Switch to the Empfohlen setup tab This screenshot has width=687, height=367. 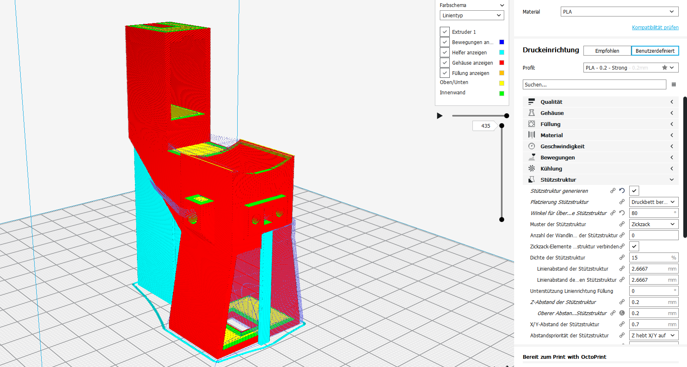pyautogui.click(x=607, y=51)
